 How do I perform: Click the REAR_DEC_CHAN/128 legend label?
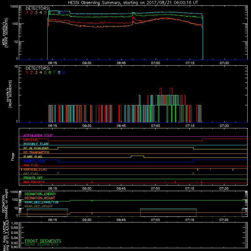pos(41,202)
